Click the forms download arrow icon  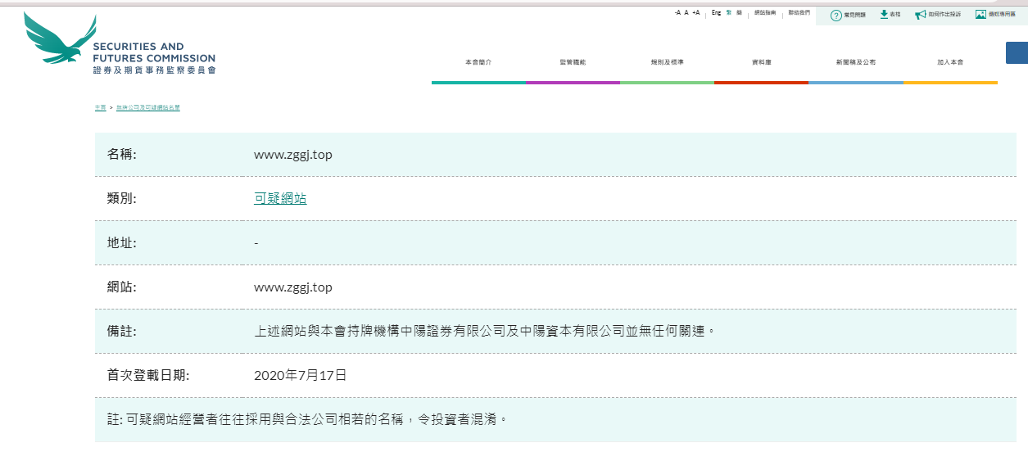point(884,15)
